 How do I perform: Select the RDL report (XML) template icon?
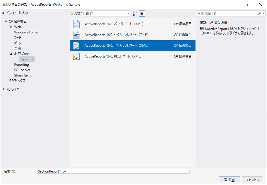pos(76,56)
